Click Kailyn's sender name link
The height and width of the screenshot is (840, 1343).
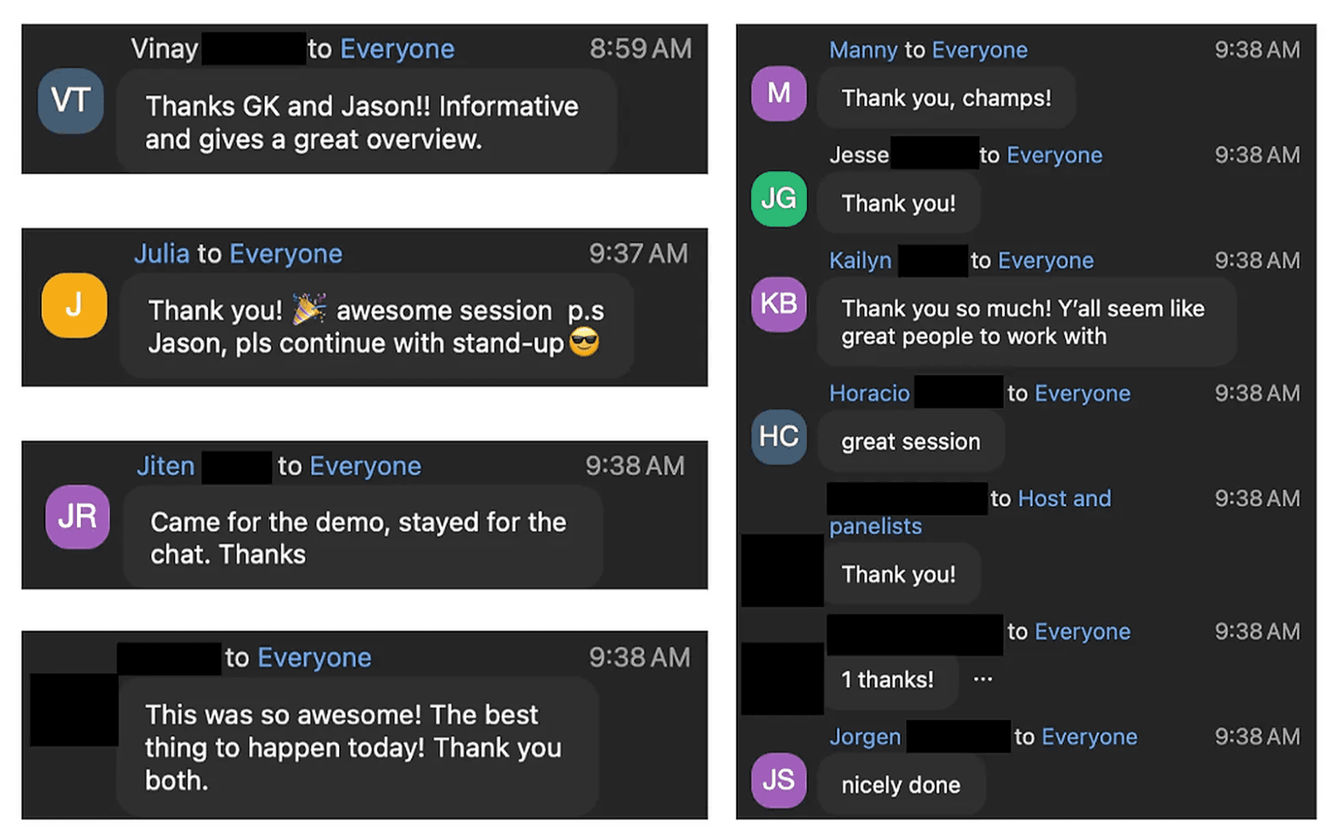(x=860, y=260)
